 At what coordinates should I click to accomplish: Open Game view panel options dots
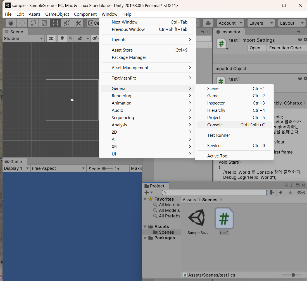[x=137, y=161]
